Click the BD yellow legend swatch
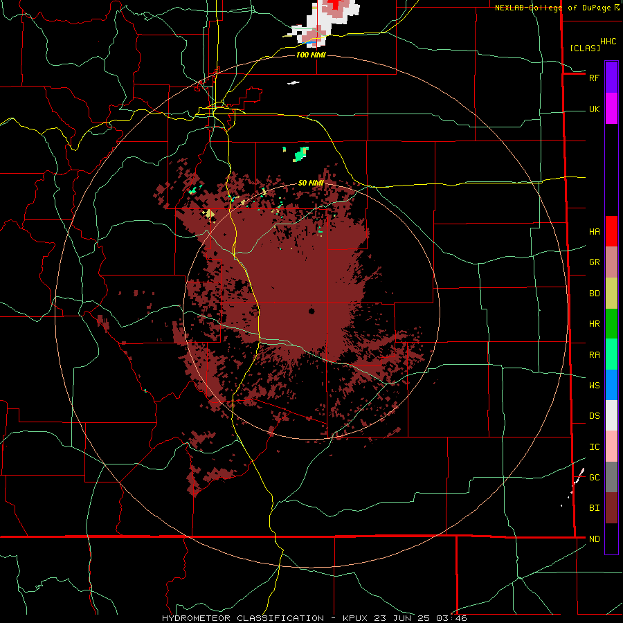 (x=611, y=293)
